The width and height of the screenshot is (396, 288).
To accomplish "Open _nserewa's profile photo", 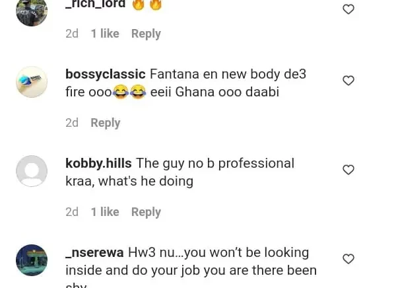I will [x=32, y=260].
